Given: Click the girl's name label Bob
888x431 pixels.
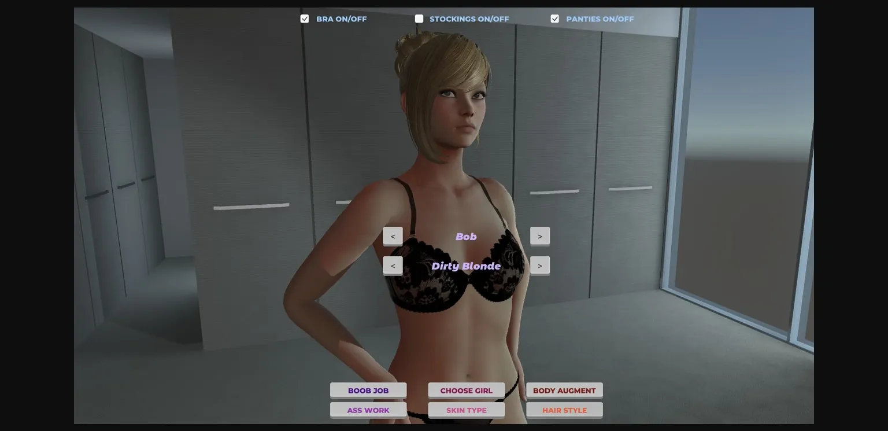Looking at the screenshot, I should (x=467, y=236).
